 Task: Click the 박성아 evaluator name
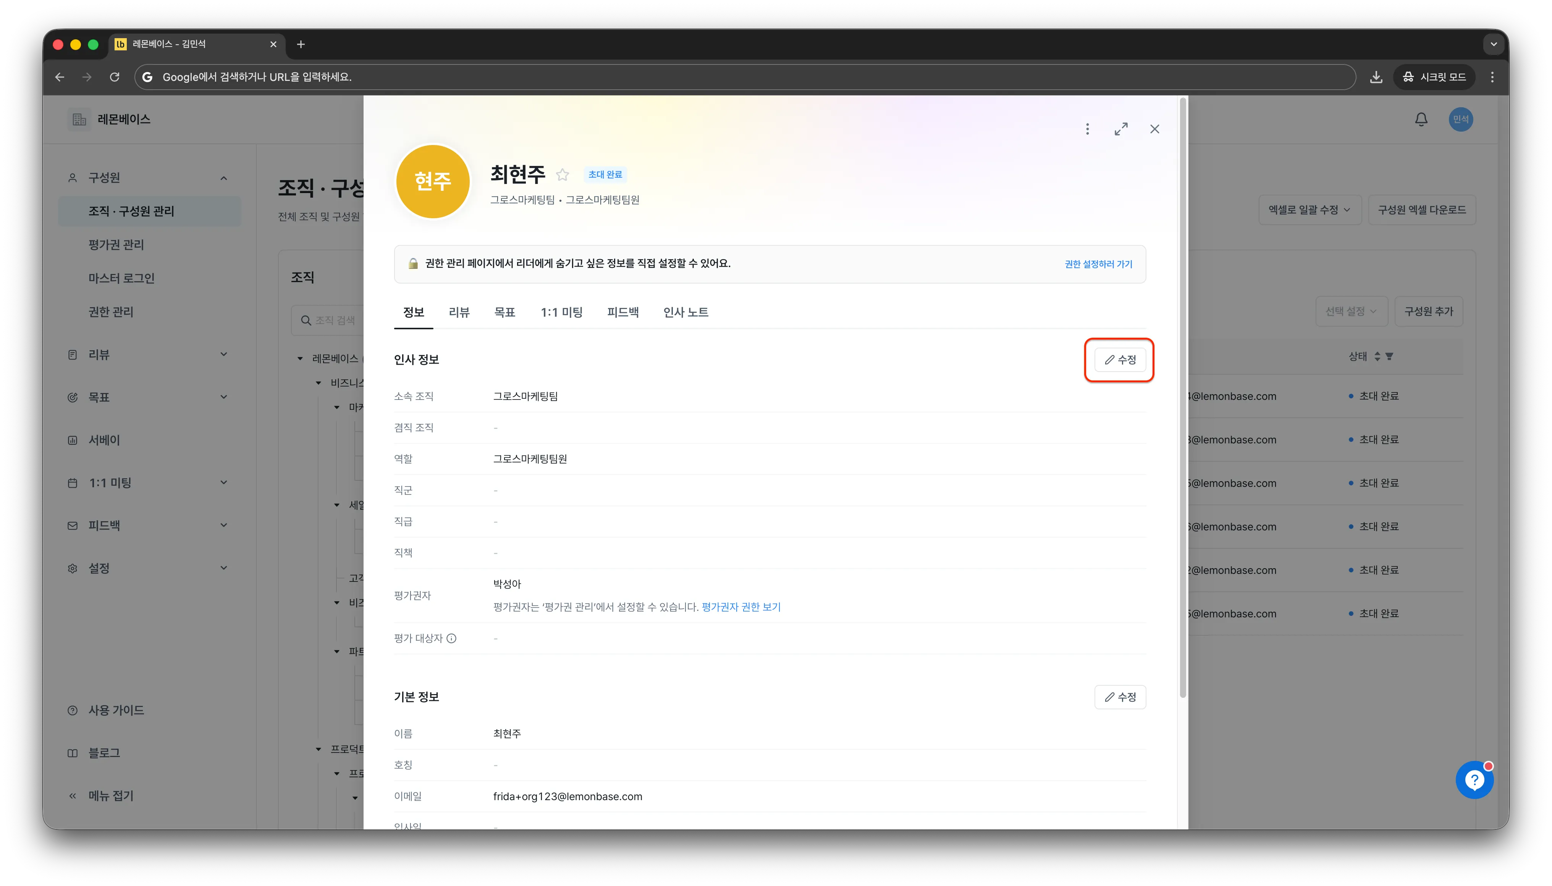pyautogui.click(x=506, y=584)
